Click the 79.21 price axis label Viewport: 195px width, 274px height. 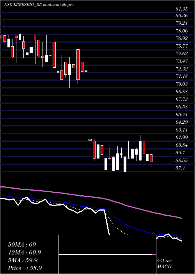182,23
